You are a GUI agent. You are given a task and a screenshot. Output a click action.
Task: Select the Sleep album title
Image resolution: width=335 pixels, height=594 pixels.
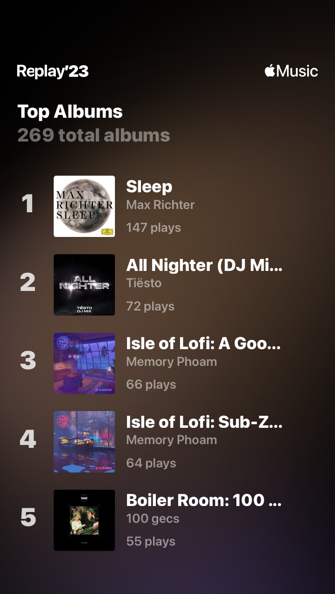tap(149, 187)
